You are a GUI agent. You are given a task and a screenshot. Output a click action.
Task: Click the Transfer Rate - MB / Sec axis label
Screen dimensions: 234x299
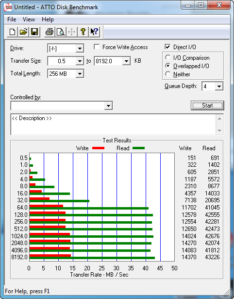pos(99,275)
